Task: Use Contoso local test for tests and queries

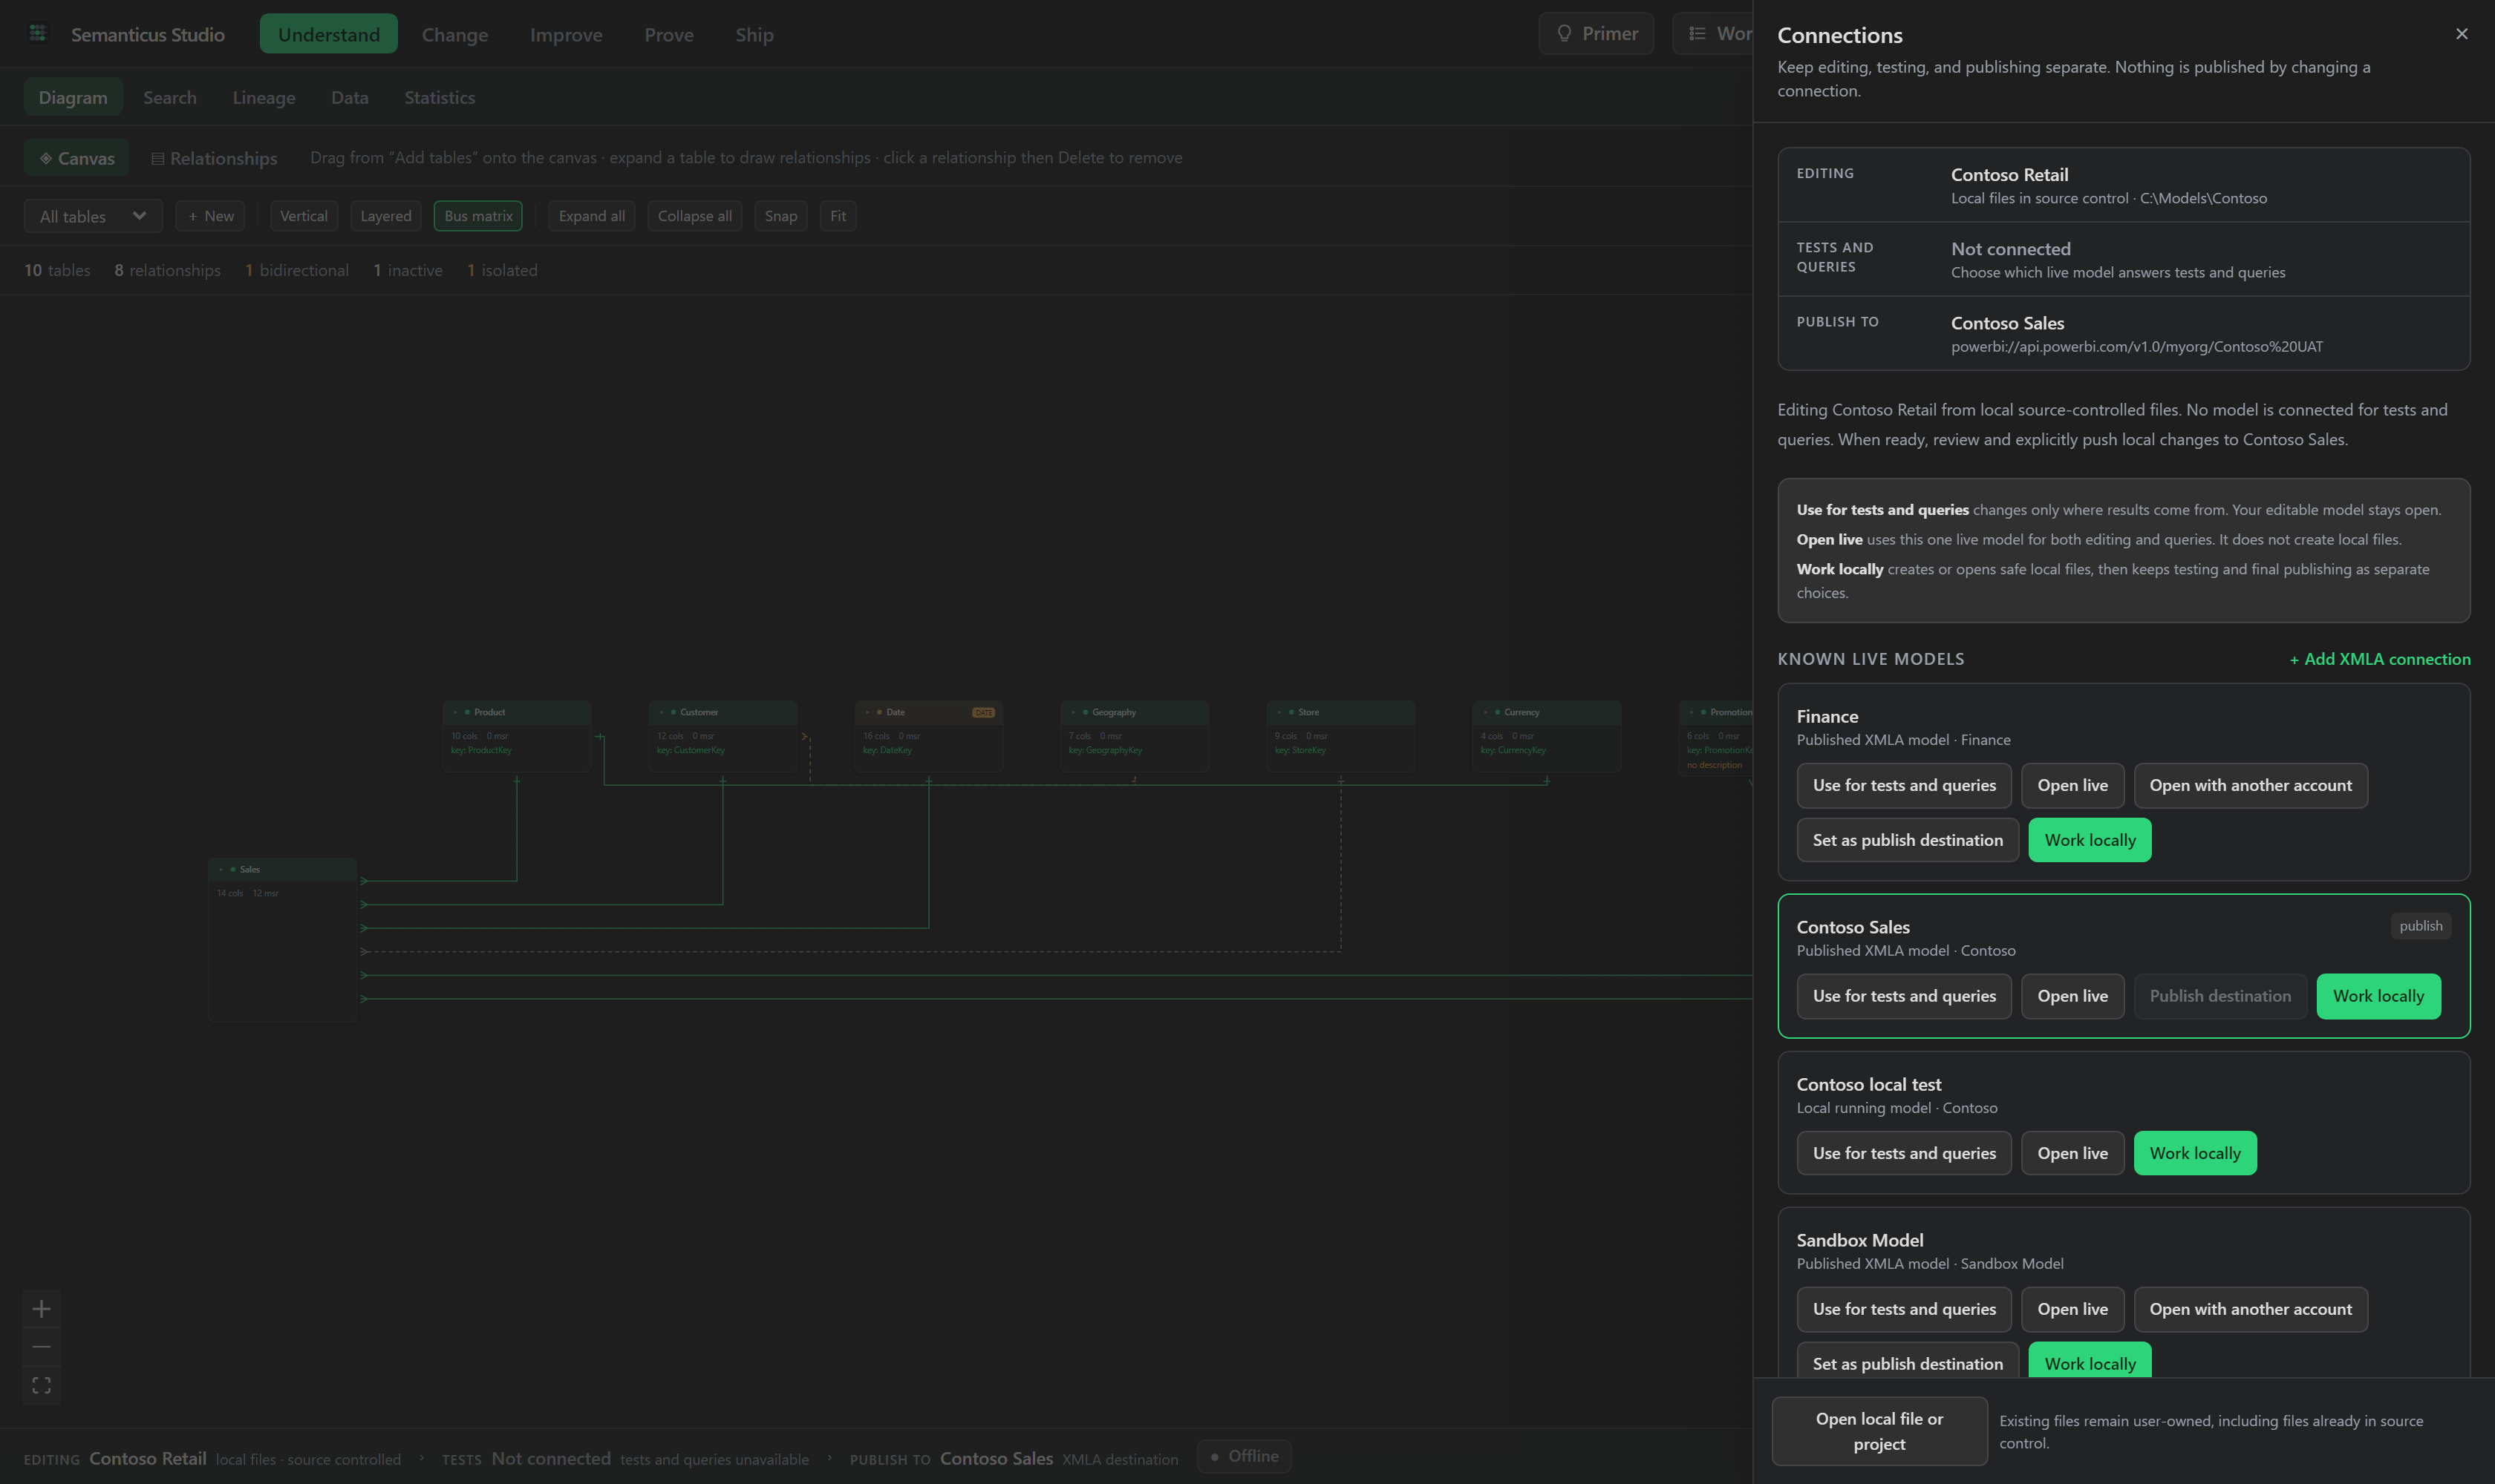Action: [x=1903, y=1153]
